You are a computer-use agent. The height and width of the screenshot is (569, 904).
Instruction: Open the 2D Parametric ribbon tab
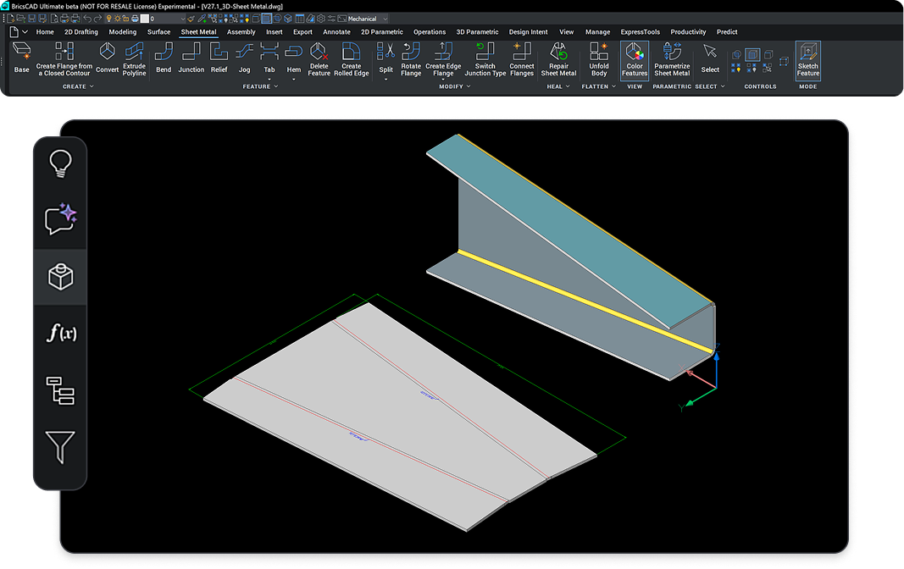point(381,31)
